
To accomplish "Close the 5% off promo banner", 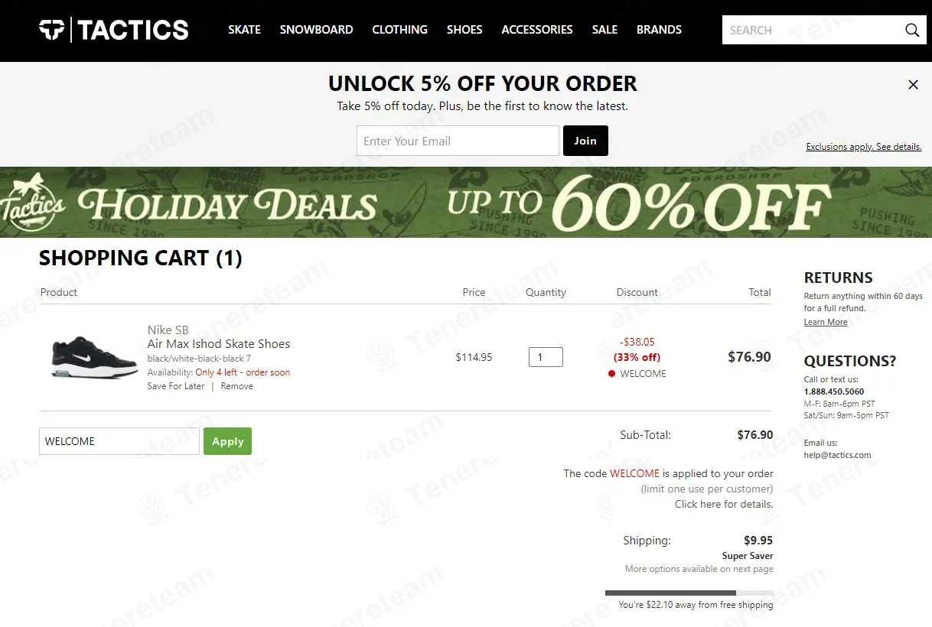I will (x=913, y=85).
